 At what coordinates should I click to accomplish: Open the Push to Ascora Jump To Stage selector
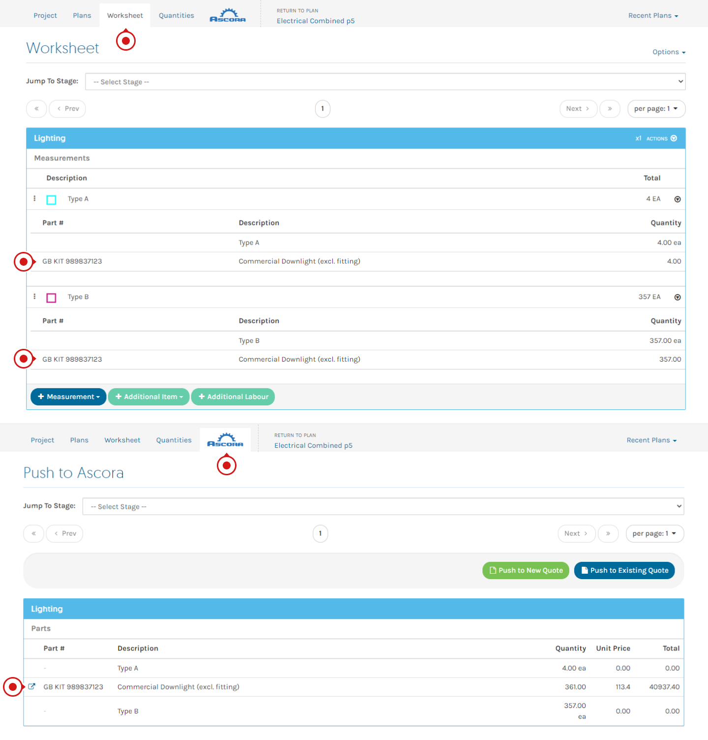coord(383,506)
